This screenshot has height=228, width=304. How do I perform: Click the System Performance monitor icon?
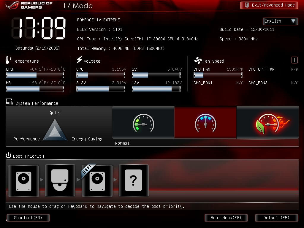[9, 102]
